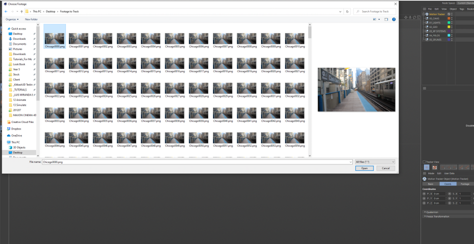The height and width of the screenshot is (244, 474).
Task: Click the orange lifebuoy tracker icon
Action: pos(435,167)
